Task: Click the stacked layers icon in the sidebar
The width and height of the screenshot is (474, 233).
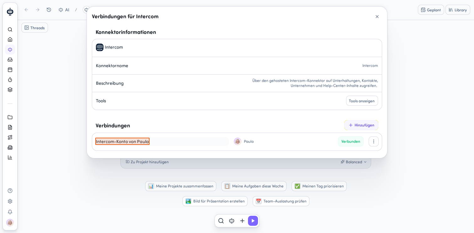Action: point(10,90)
